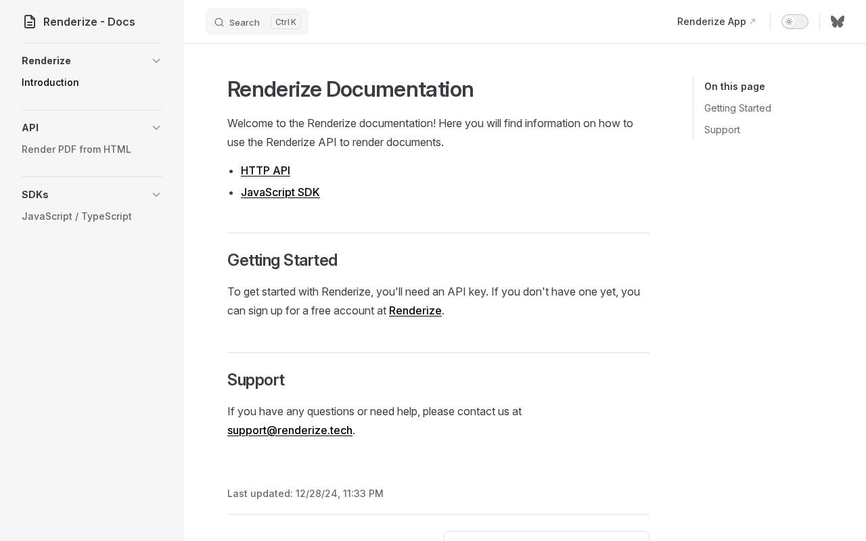866x541 pixels.
Task: Click the support@renderize.tech email link
Action: [x=290, y=430]
